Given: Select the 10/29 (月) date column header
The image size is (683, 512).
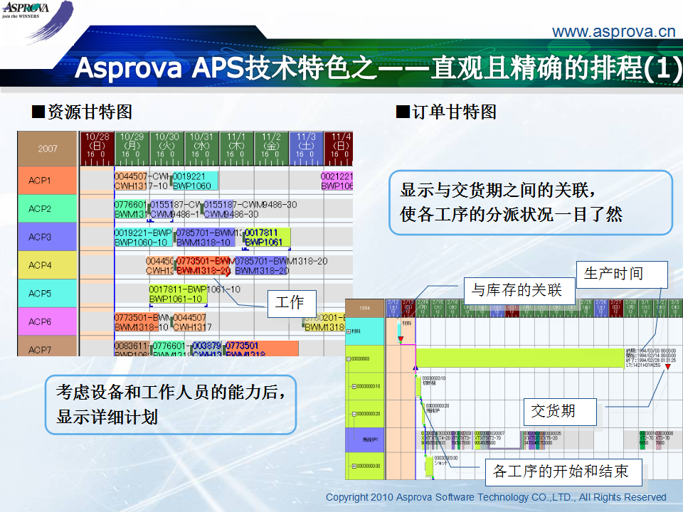Looking at the screenshot, I should point(132,149).
